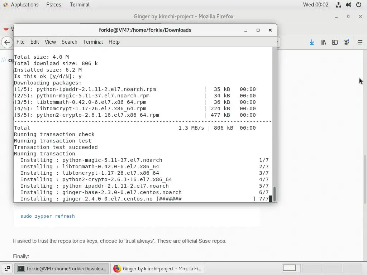The width and height of the screenshot is (367, 275).
Task: Open Firefox downloads arrow icon
Action: click(x=312, y=42)
